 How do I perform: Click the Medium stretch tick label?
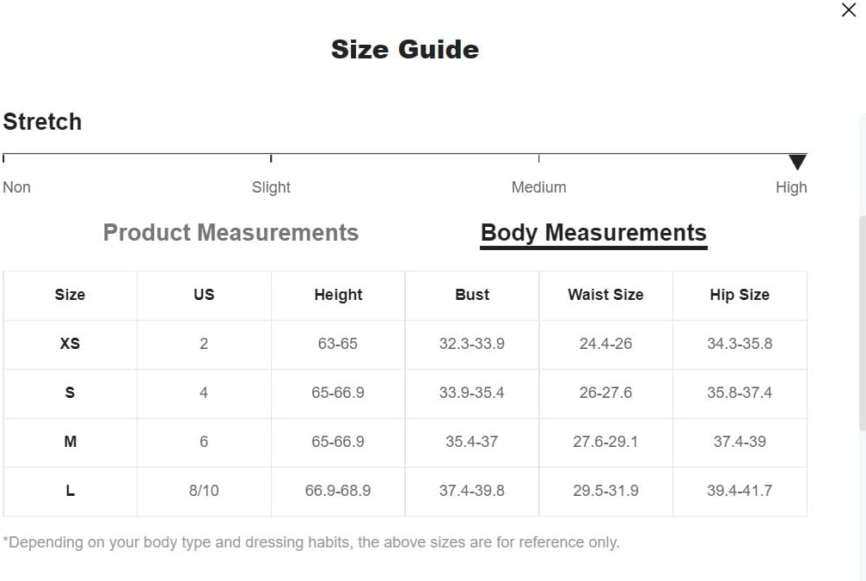coord(538,187)
